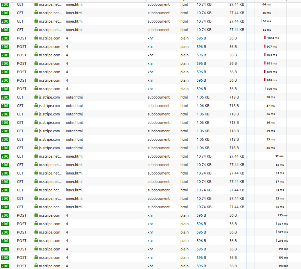
Task: Click the 200 status badge in the 64 ms row
Action: pyautogui.click(x=5, y=4)
